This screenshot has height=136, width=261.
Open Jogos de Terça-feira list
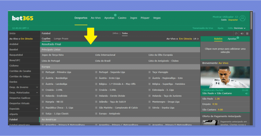click(x=53, y=55)
